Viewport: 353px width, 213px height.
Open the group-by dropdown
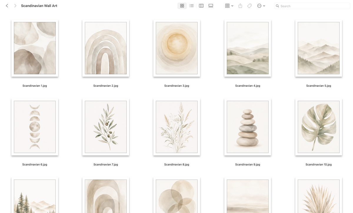coord(229,6)
